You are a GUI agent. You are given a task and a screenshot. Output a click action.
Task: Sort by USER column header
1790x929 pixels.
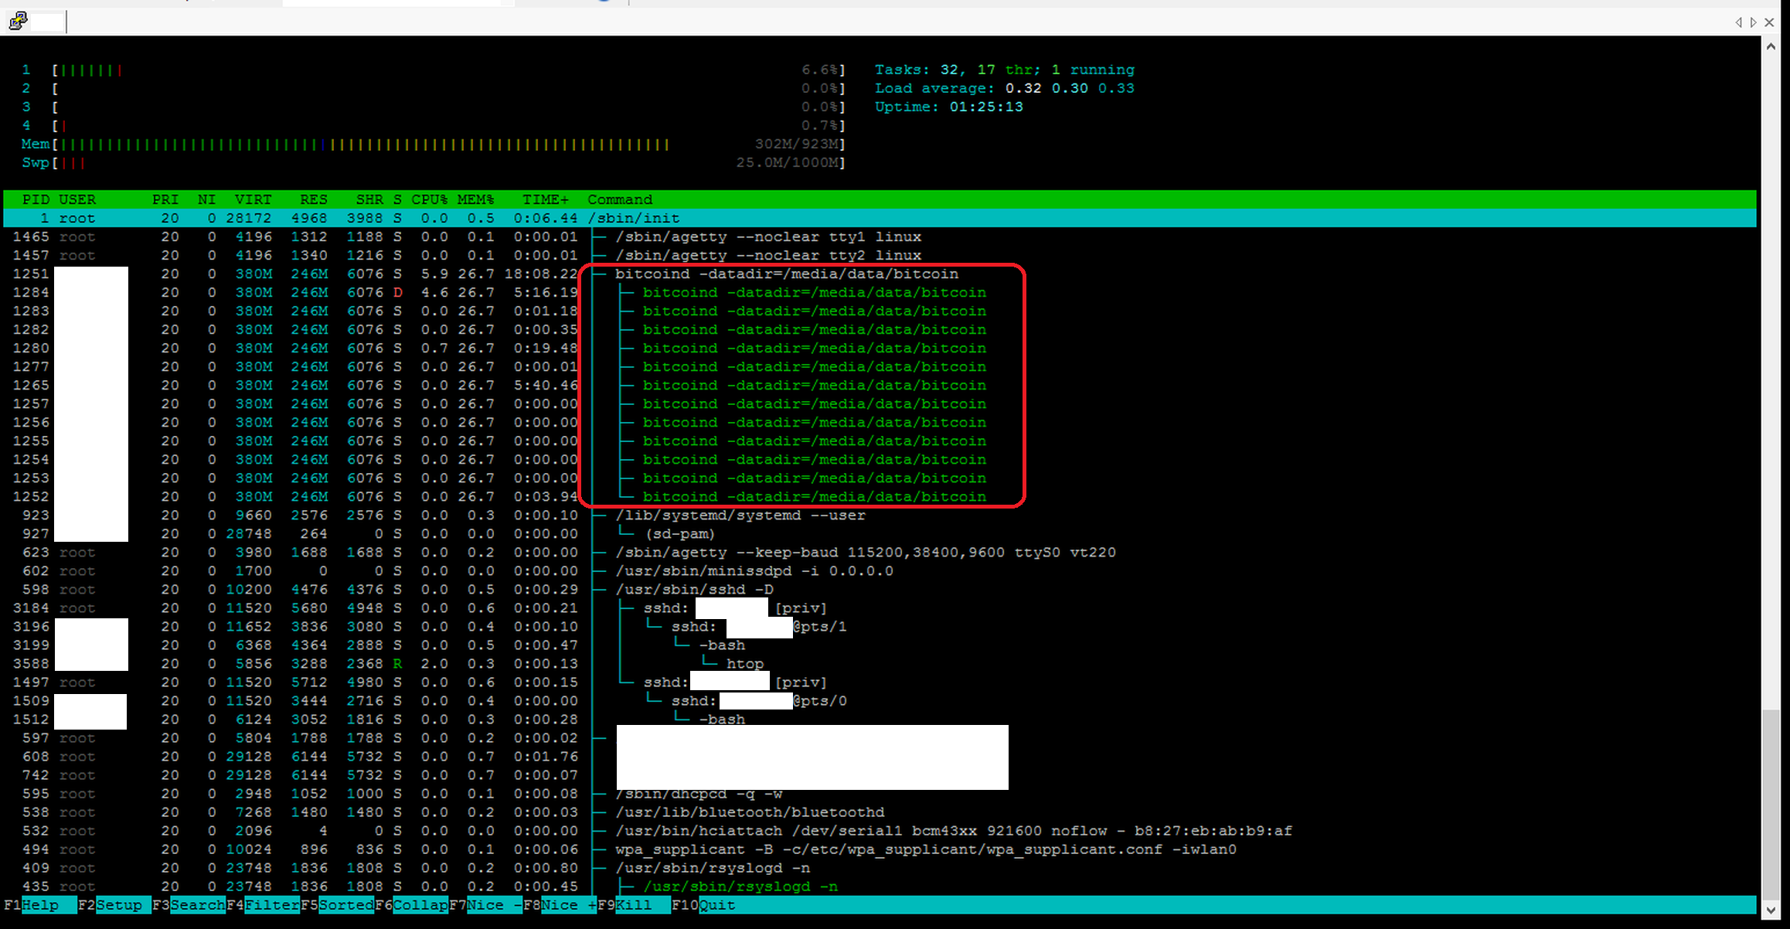pos(77,199)
